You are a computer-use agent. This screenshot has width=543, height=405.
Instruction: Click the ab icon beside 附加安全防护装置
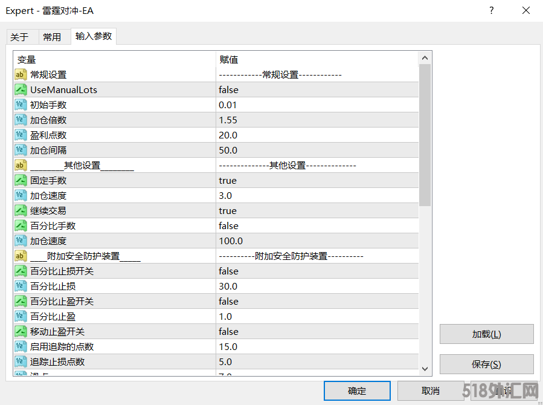tap(21, 256)
